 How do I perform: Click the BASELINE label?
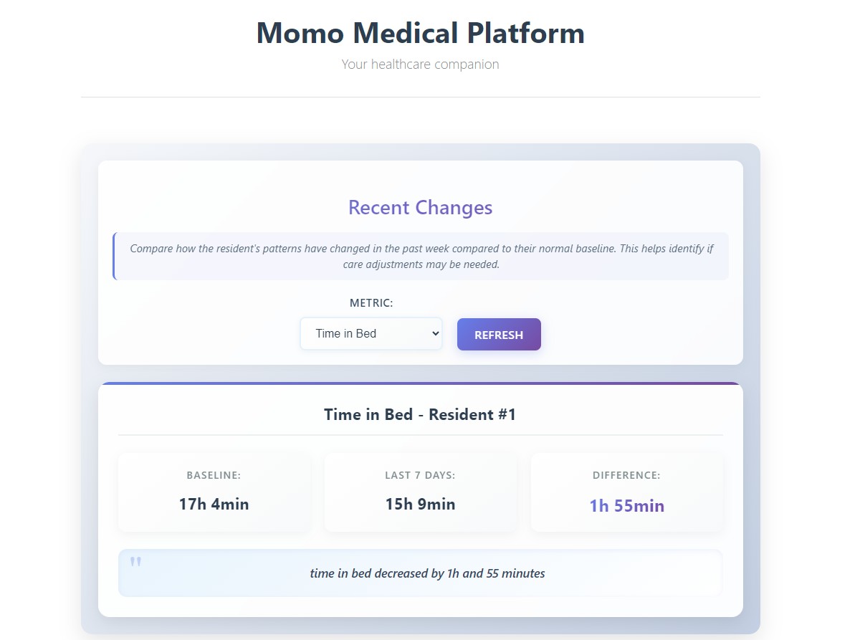click(214, 475)
